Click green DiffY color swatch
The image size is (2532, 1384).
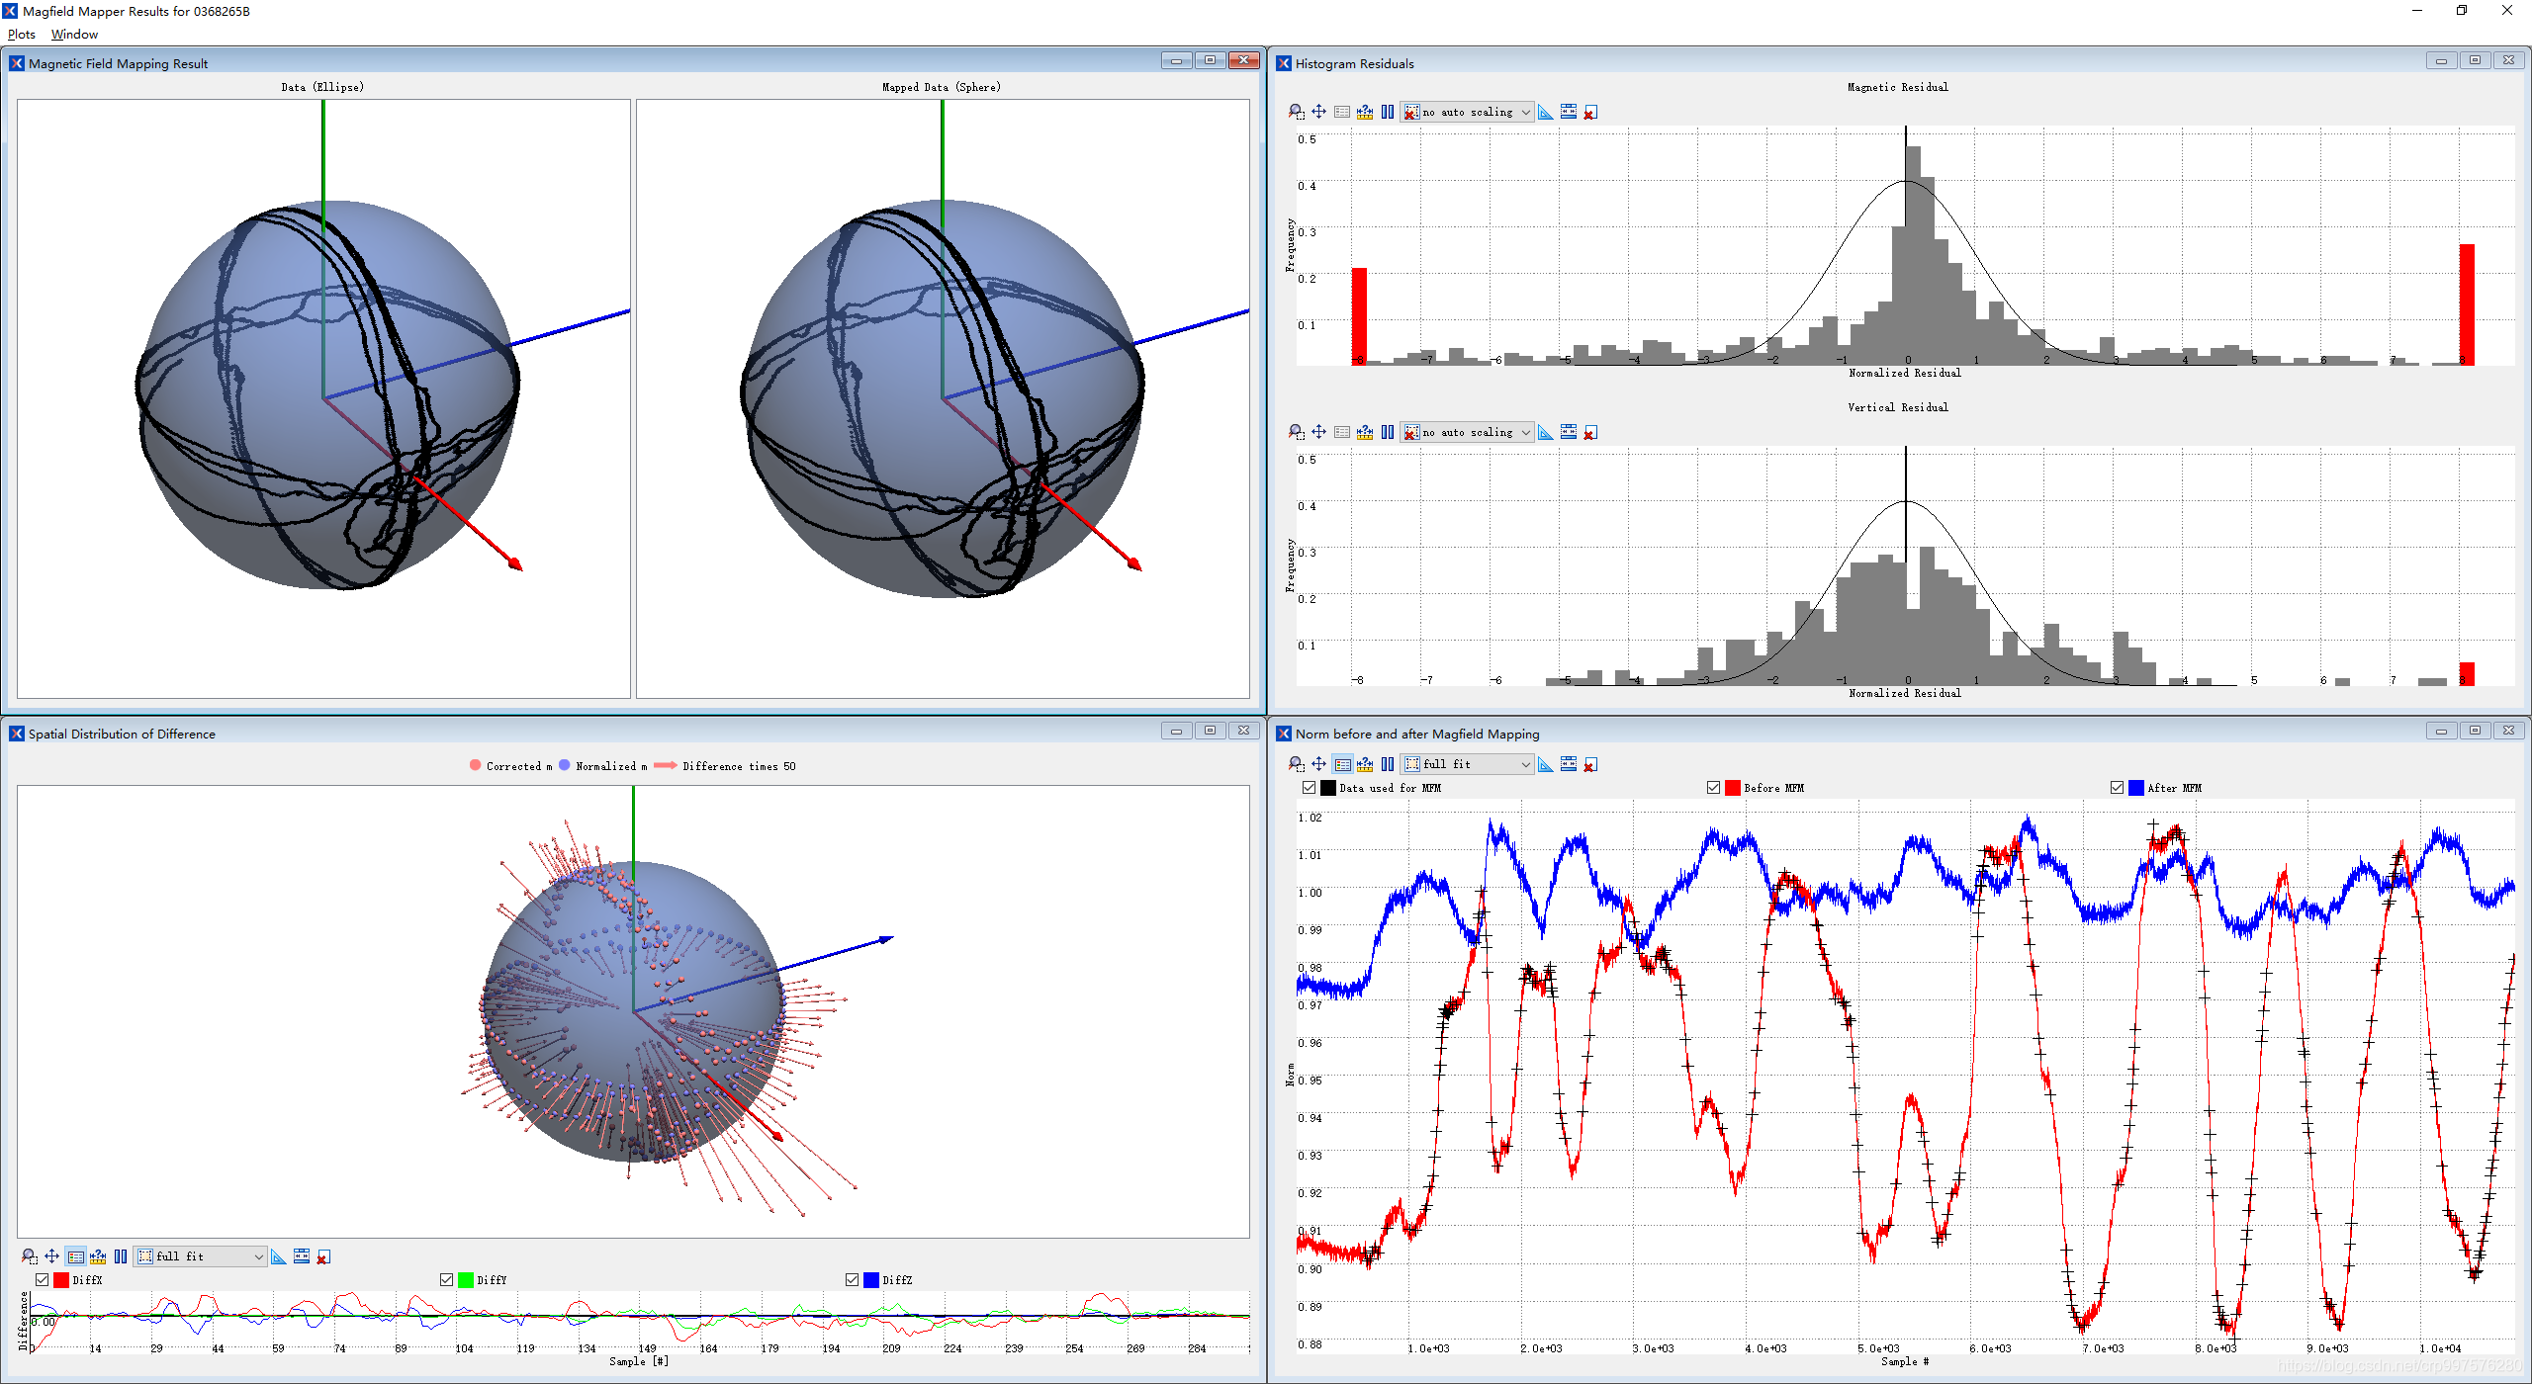(466, 1280)
